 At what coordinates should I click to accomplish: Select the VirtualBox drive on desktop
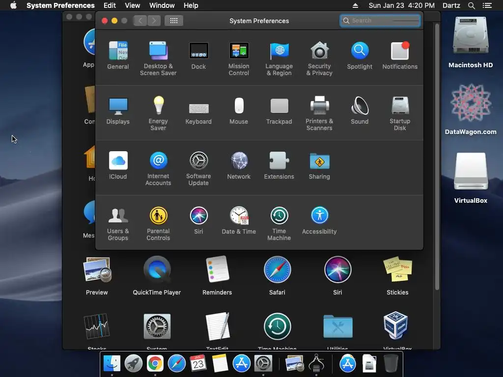[x=471, y=177]
